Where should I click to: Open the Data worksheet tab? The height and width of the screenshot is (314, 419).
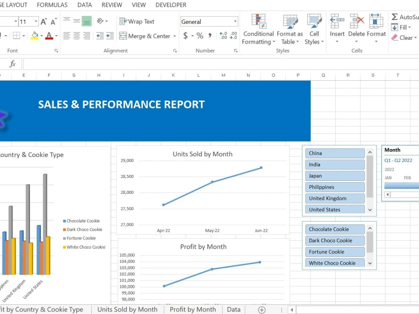click(x=233, y=309)
